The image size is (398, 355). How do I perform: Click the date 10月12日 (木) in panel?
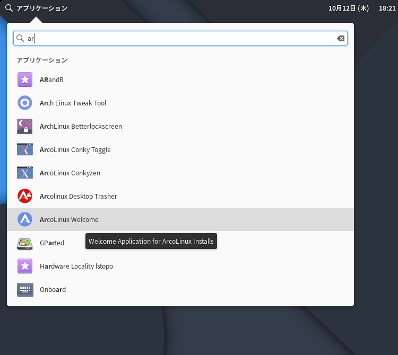[x=349, y=8]
